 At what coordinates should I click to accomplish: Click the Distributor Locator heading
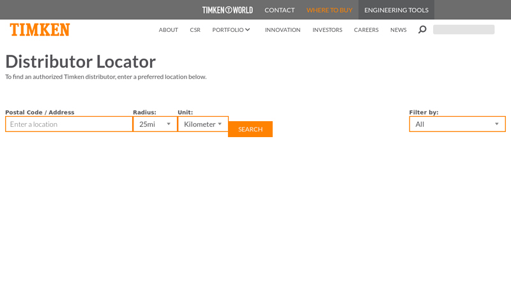point(80,61)
